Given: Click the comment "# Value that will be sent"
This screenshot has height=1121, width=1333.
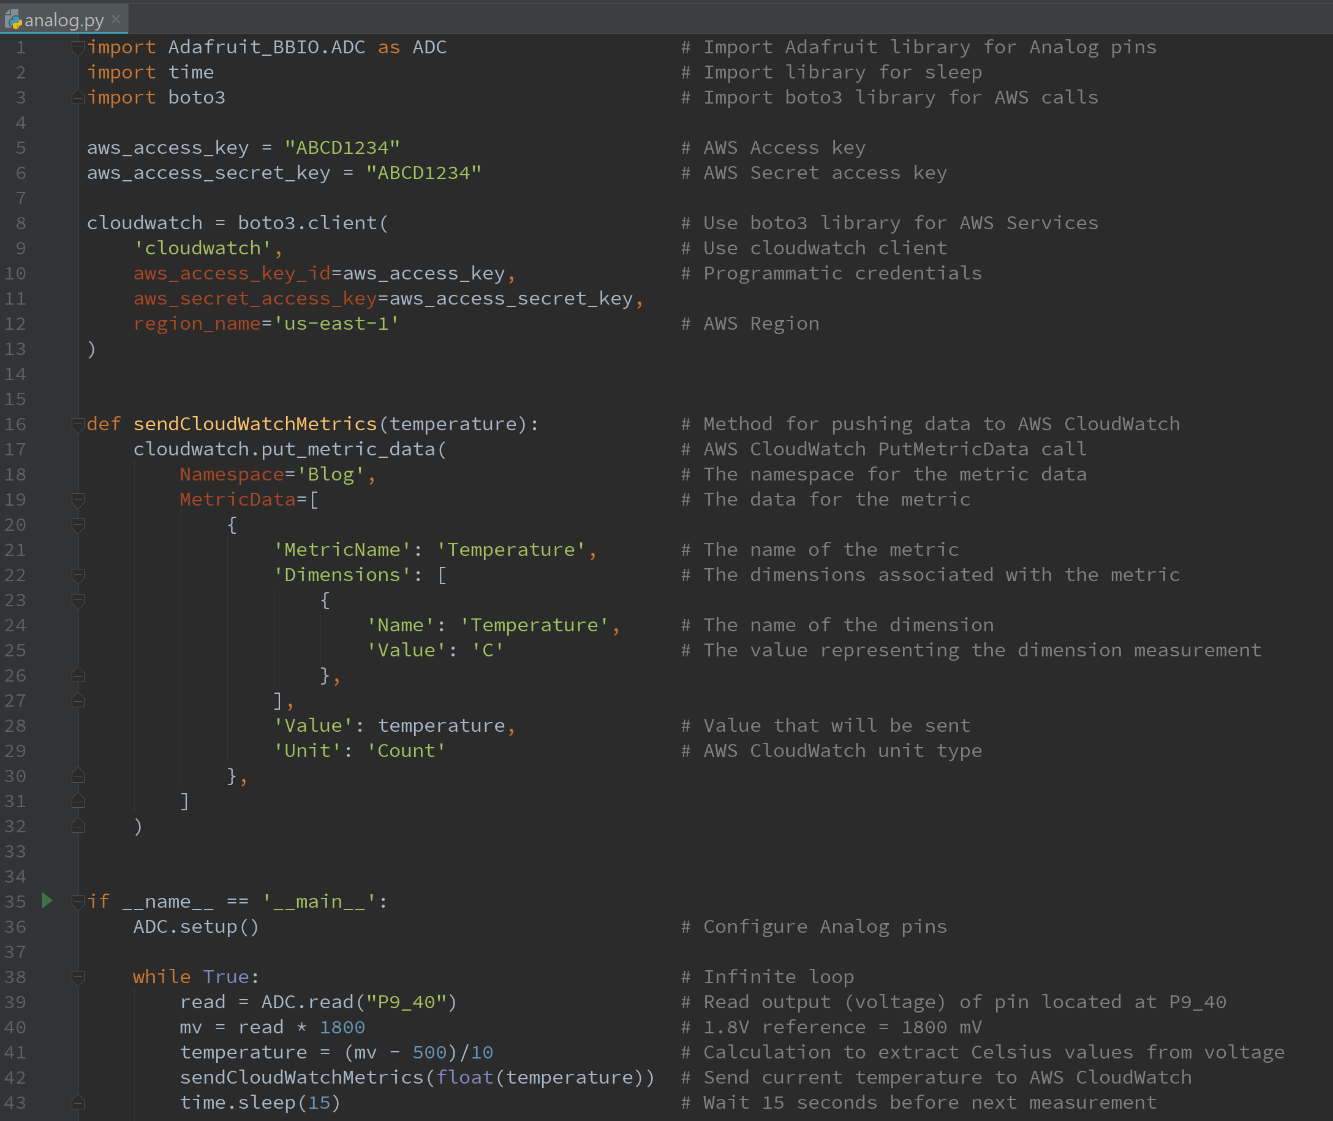Looking at the screenshot, I should point(826,725).
